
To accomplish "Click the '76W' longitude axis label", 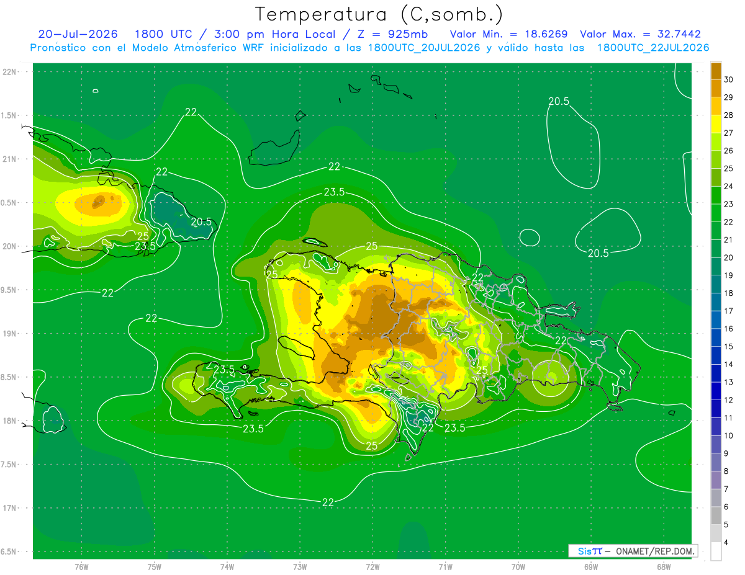I will [81, 567].
